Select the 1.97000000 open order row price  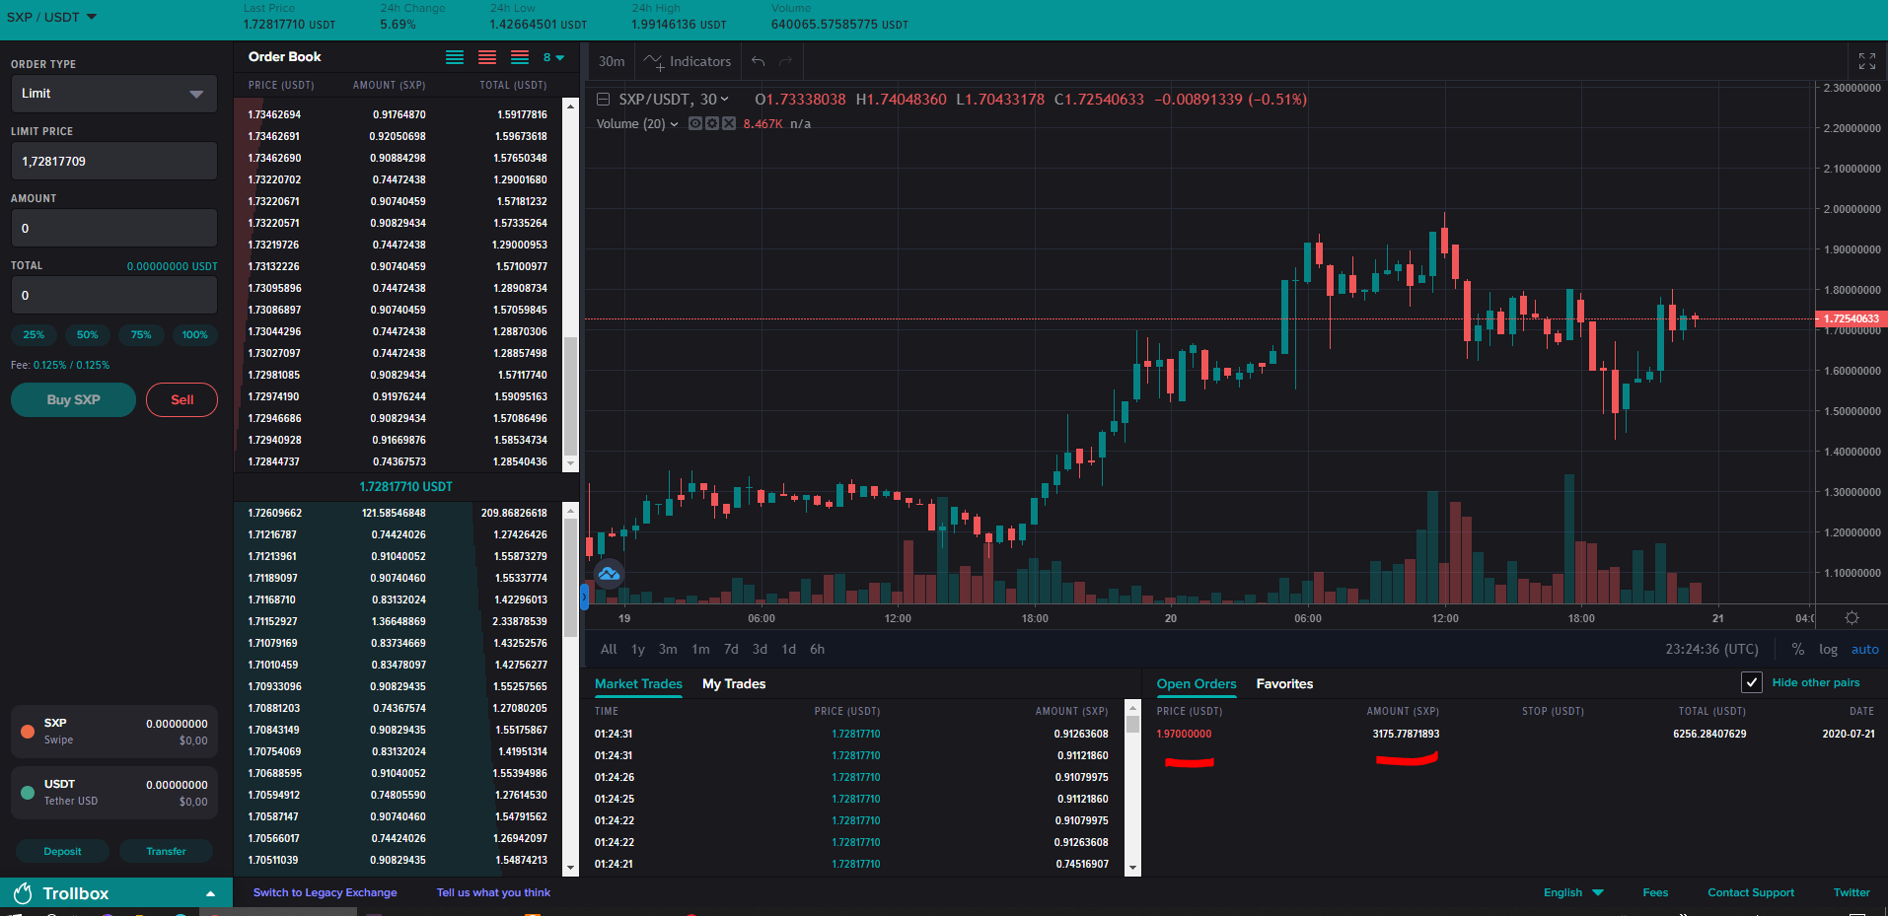tap(1184, 735)
